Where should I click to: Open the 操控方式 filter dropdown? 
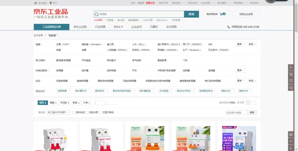(227, 91)
